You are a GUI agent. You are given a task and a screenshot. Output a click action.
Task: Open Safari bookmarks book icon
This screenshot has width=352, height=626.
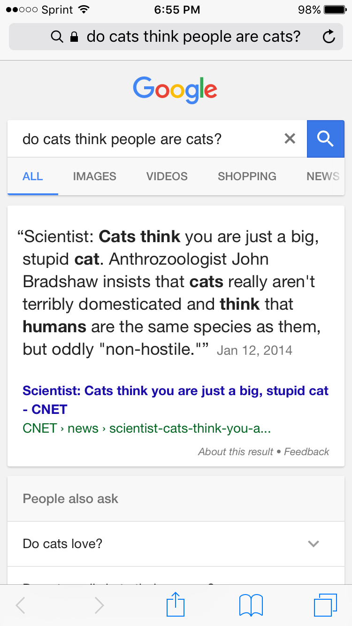tap(251, 604)
